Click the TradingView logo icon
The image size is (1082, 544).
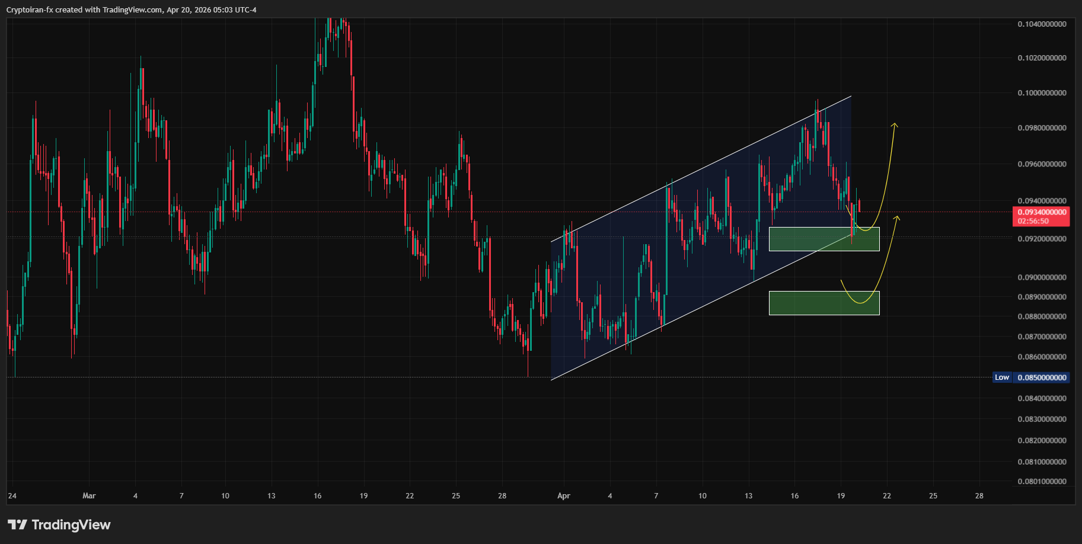pos(17,524)
